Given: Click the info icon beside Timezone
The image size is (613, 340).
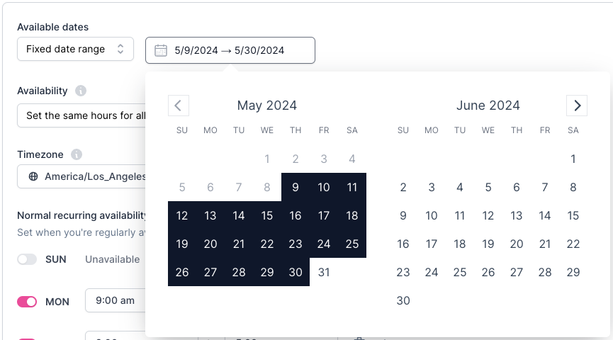Looking at the screenshot, I should click(77, 154).
